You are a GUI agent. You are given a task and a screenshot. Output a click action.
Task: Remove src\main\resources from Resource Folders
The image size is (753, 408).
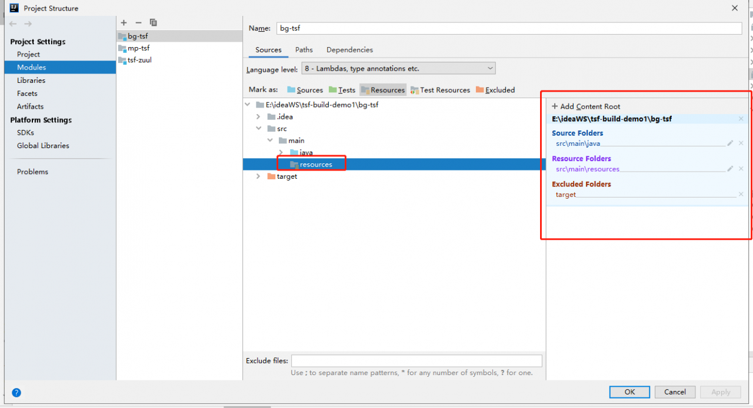tap(741, 169)
